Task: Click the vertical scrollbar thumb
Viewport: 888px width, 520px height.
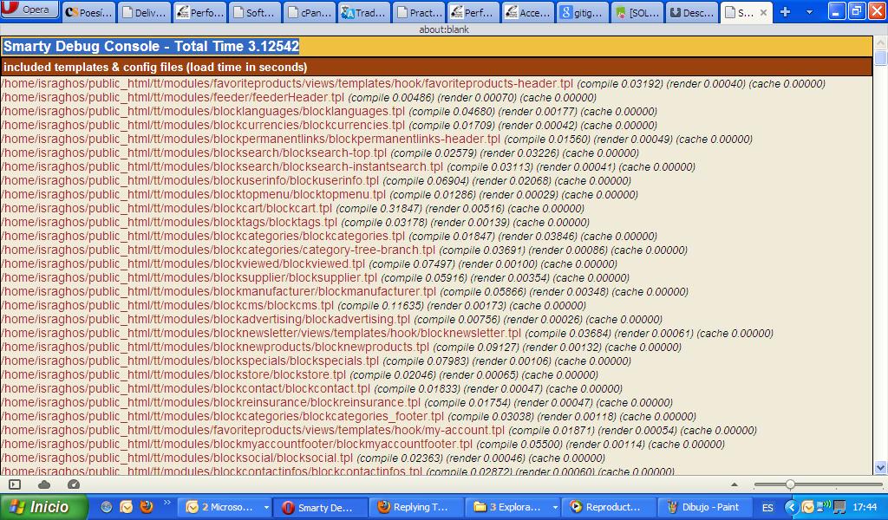Action: (x=881, y=58)
